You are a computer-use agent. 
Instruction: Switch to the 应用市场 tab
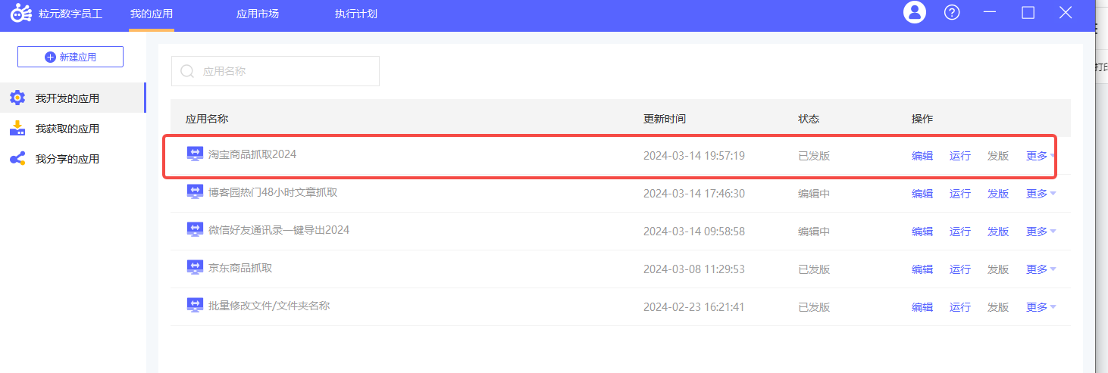pyautogui.click(x=258, y=14)
